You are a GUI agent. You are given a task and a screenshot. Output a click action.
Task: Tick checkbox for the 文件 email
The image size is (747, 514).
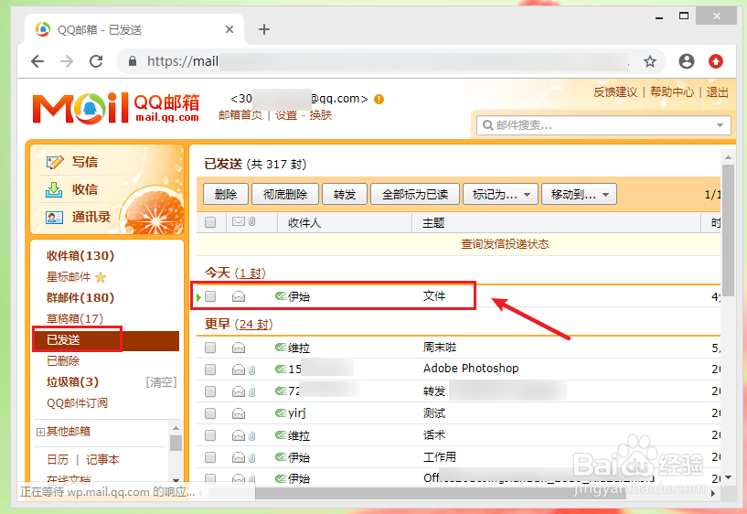pos(210,296)
